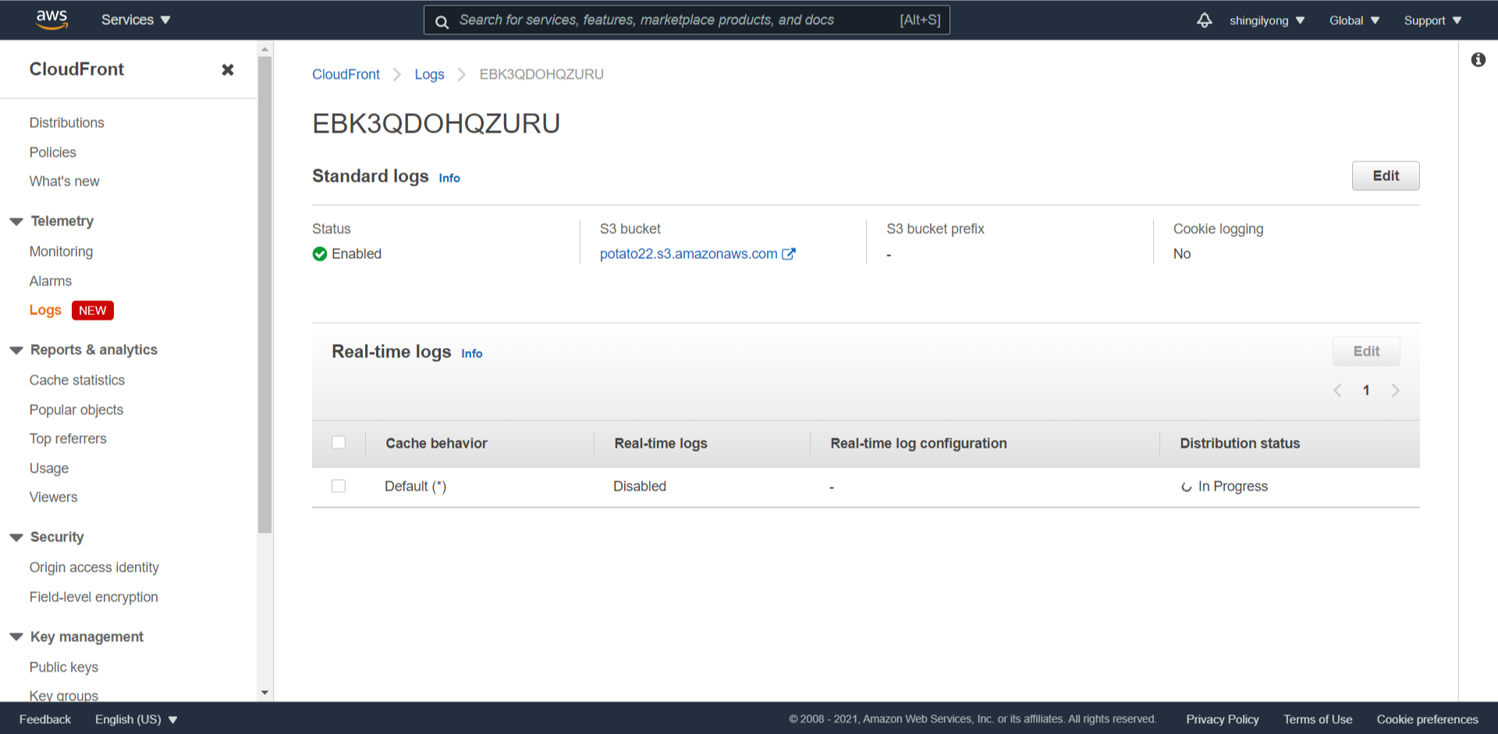The height and width of the screenshot is (734, 1498).
Task: Go to Monitoring page
Action: [61, 251]
